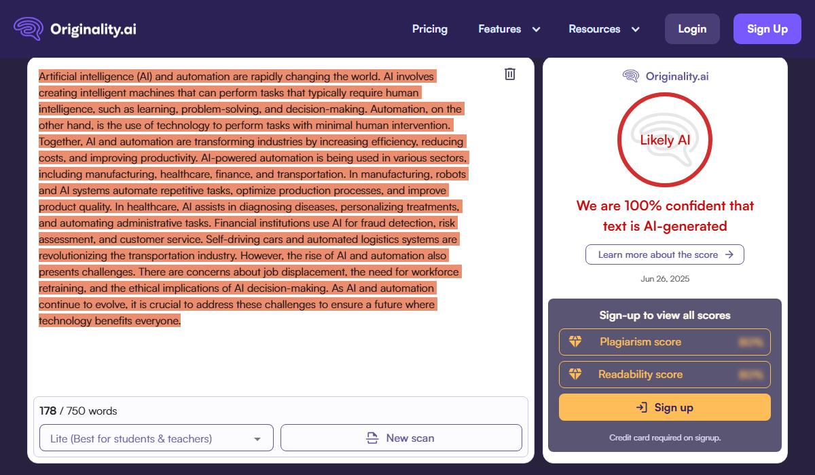
Task: Start a New scan
Action: coord(401,438)
